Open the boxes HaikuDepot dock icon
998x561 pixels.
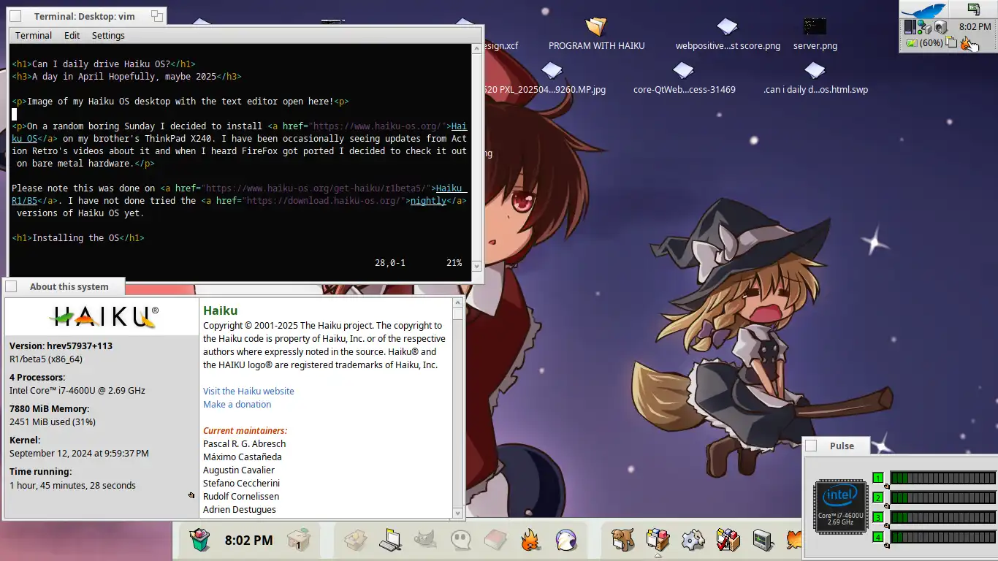(658, 540)
